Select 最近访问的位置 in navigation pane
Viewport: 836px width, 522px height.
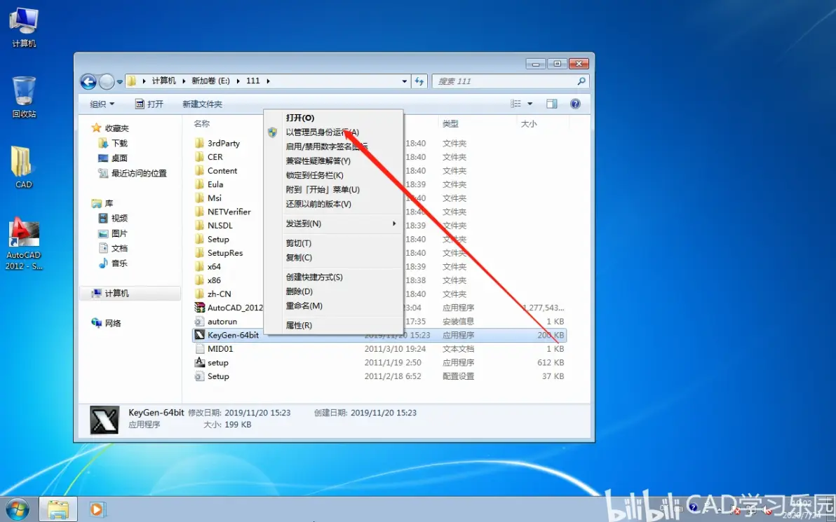coord(133,173)
